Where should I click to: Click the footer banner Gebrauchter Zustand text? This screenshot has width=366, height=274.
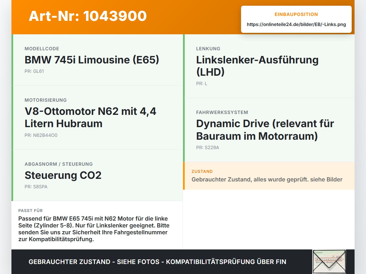click(157, 262)
